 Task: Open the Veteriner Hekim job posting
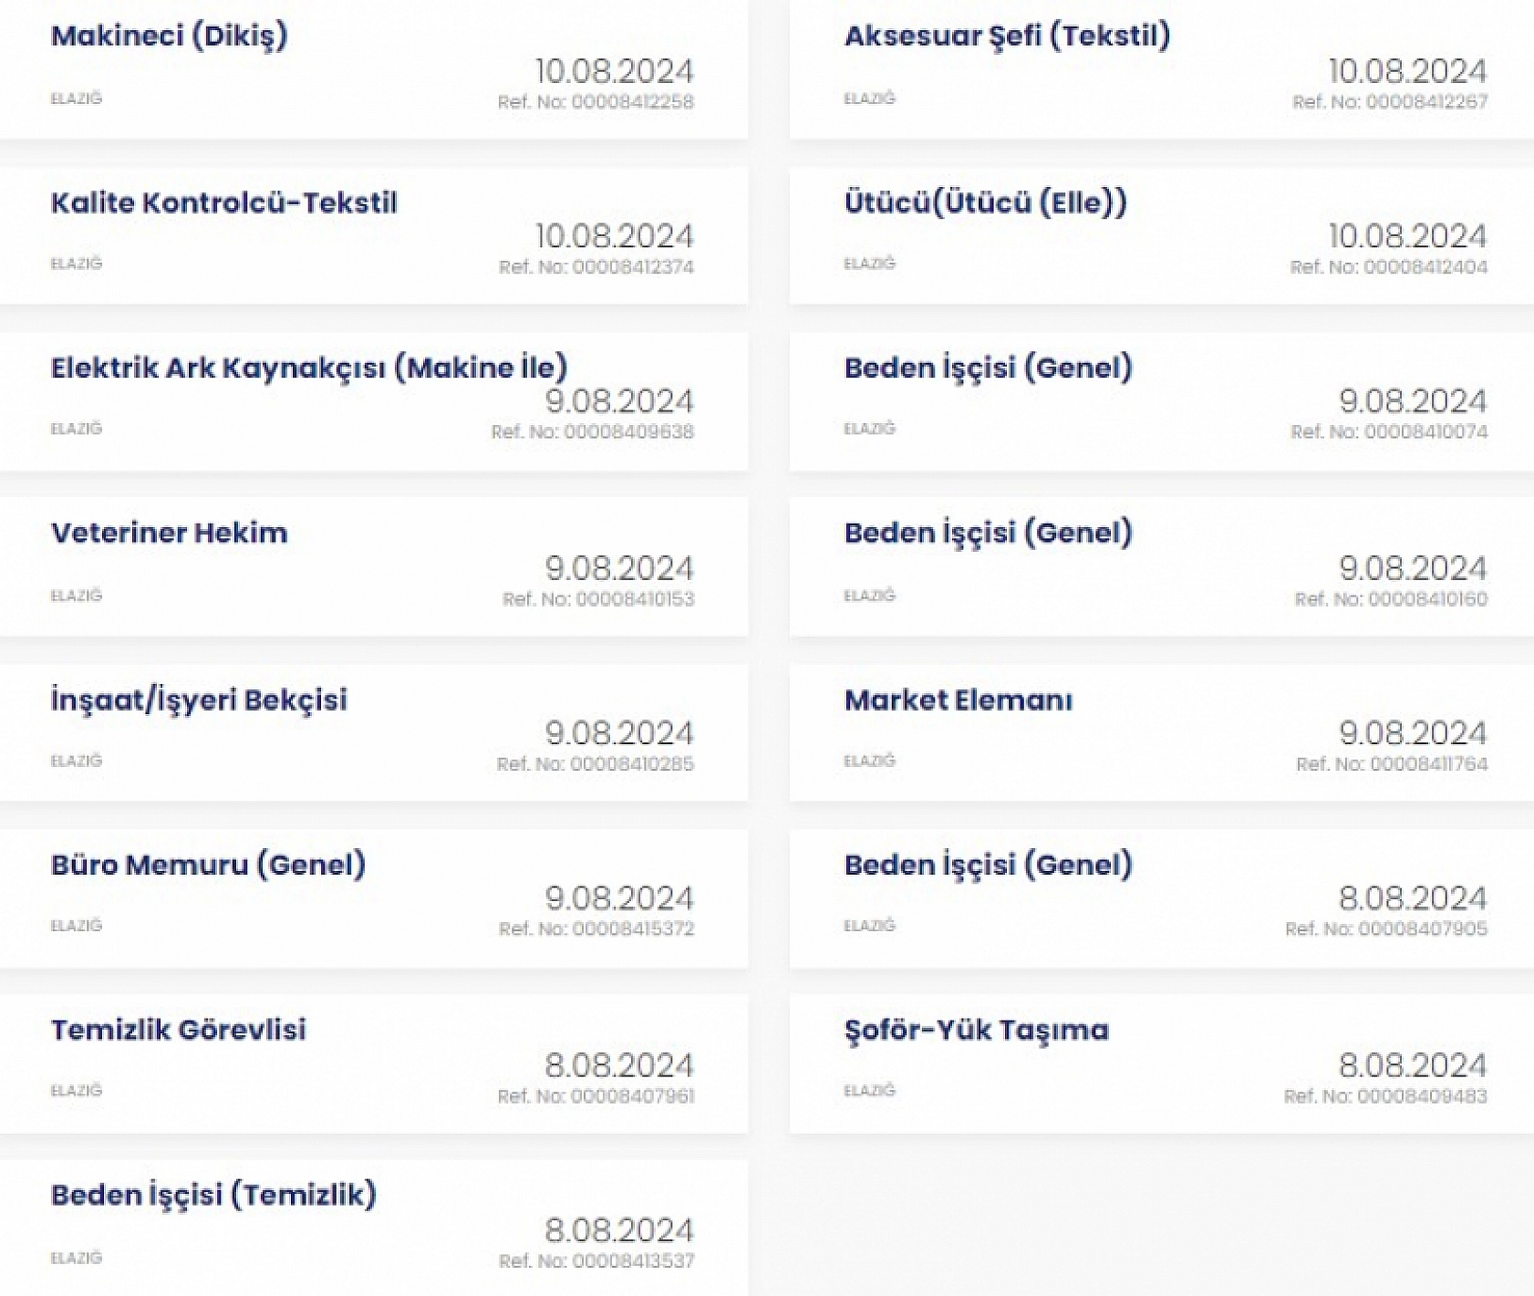coord(170,534)
